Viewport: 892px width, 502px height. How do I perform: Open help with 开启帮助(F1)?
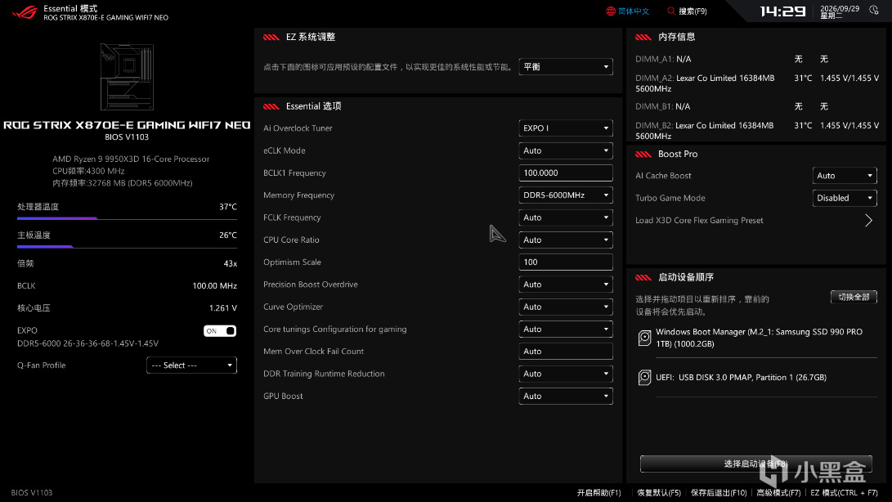[599, 493]
